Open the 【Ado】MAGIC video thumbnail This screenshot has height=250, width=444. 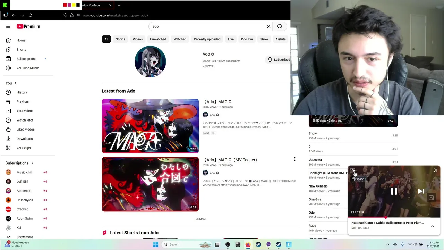(x=150, y=126)
